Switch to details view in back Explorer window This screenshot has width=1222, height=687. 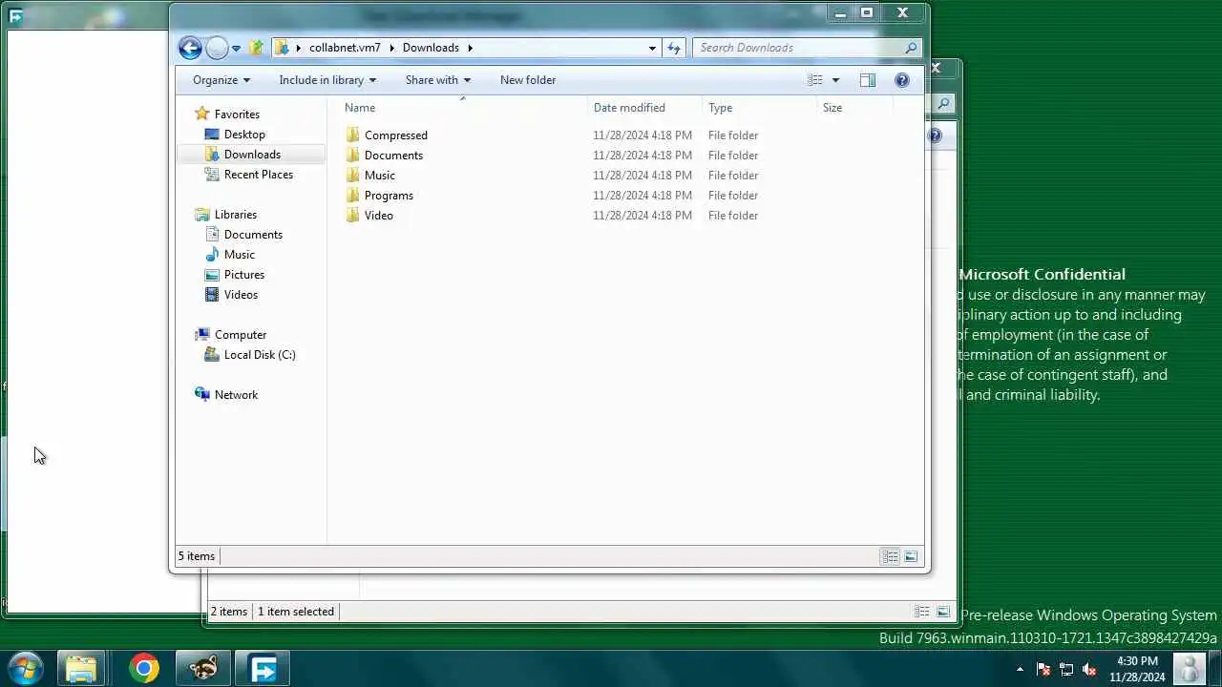point(922,612)
